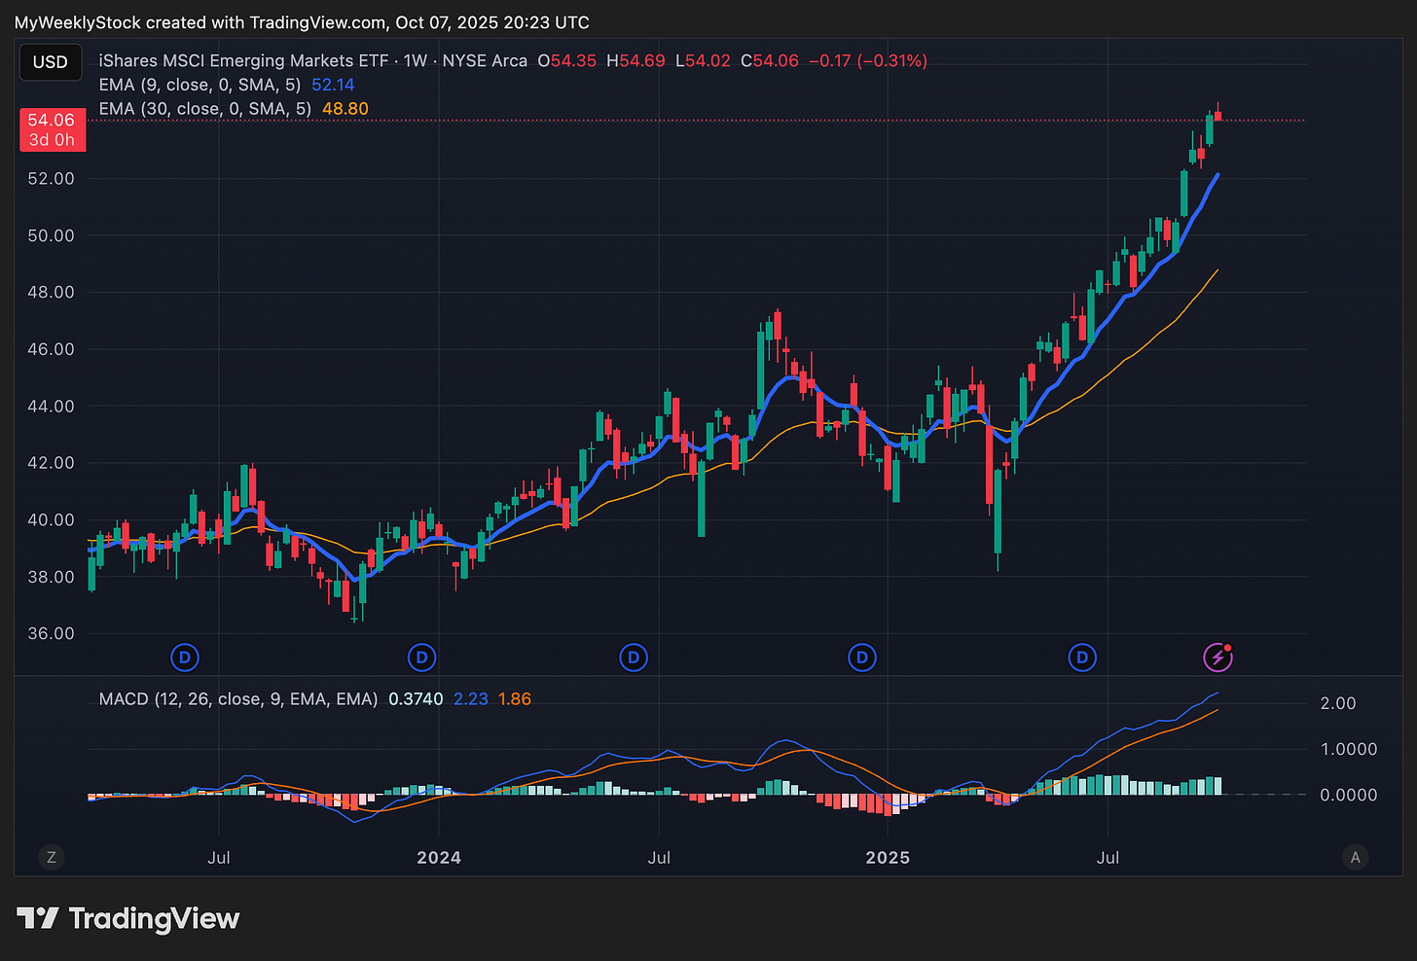
Task: Click the TradingView logo
Action: (x=128, y=918)
